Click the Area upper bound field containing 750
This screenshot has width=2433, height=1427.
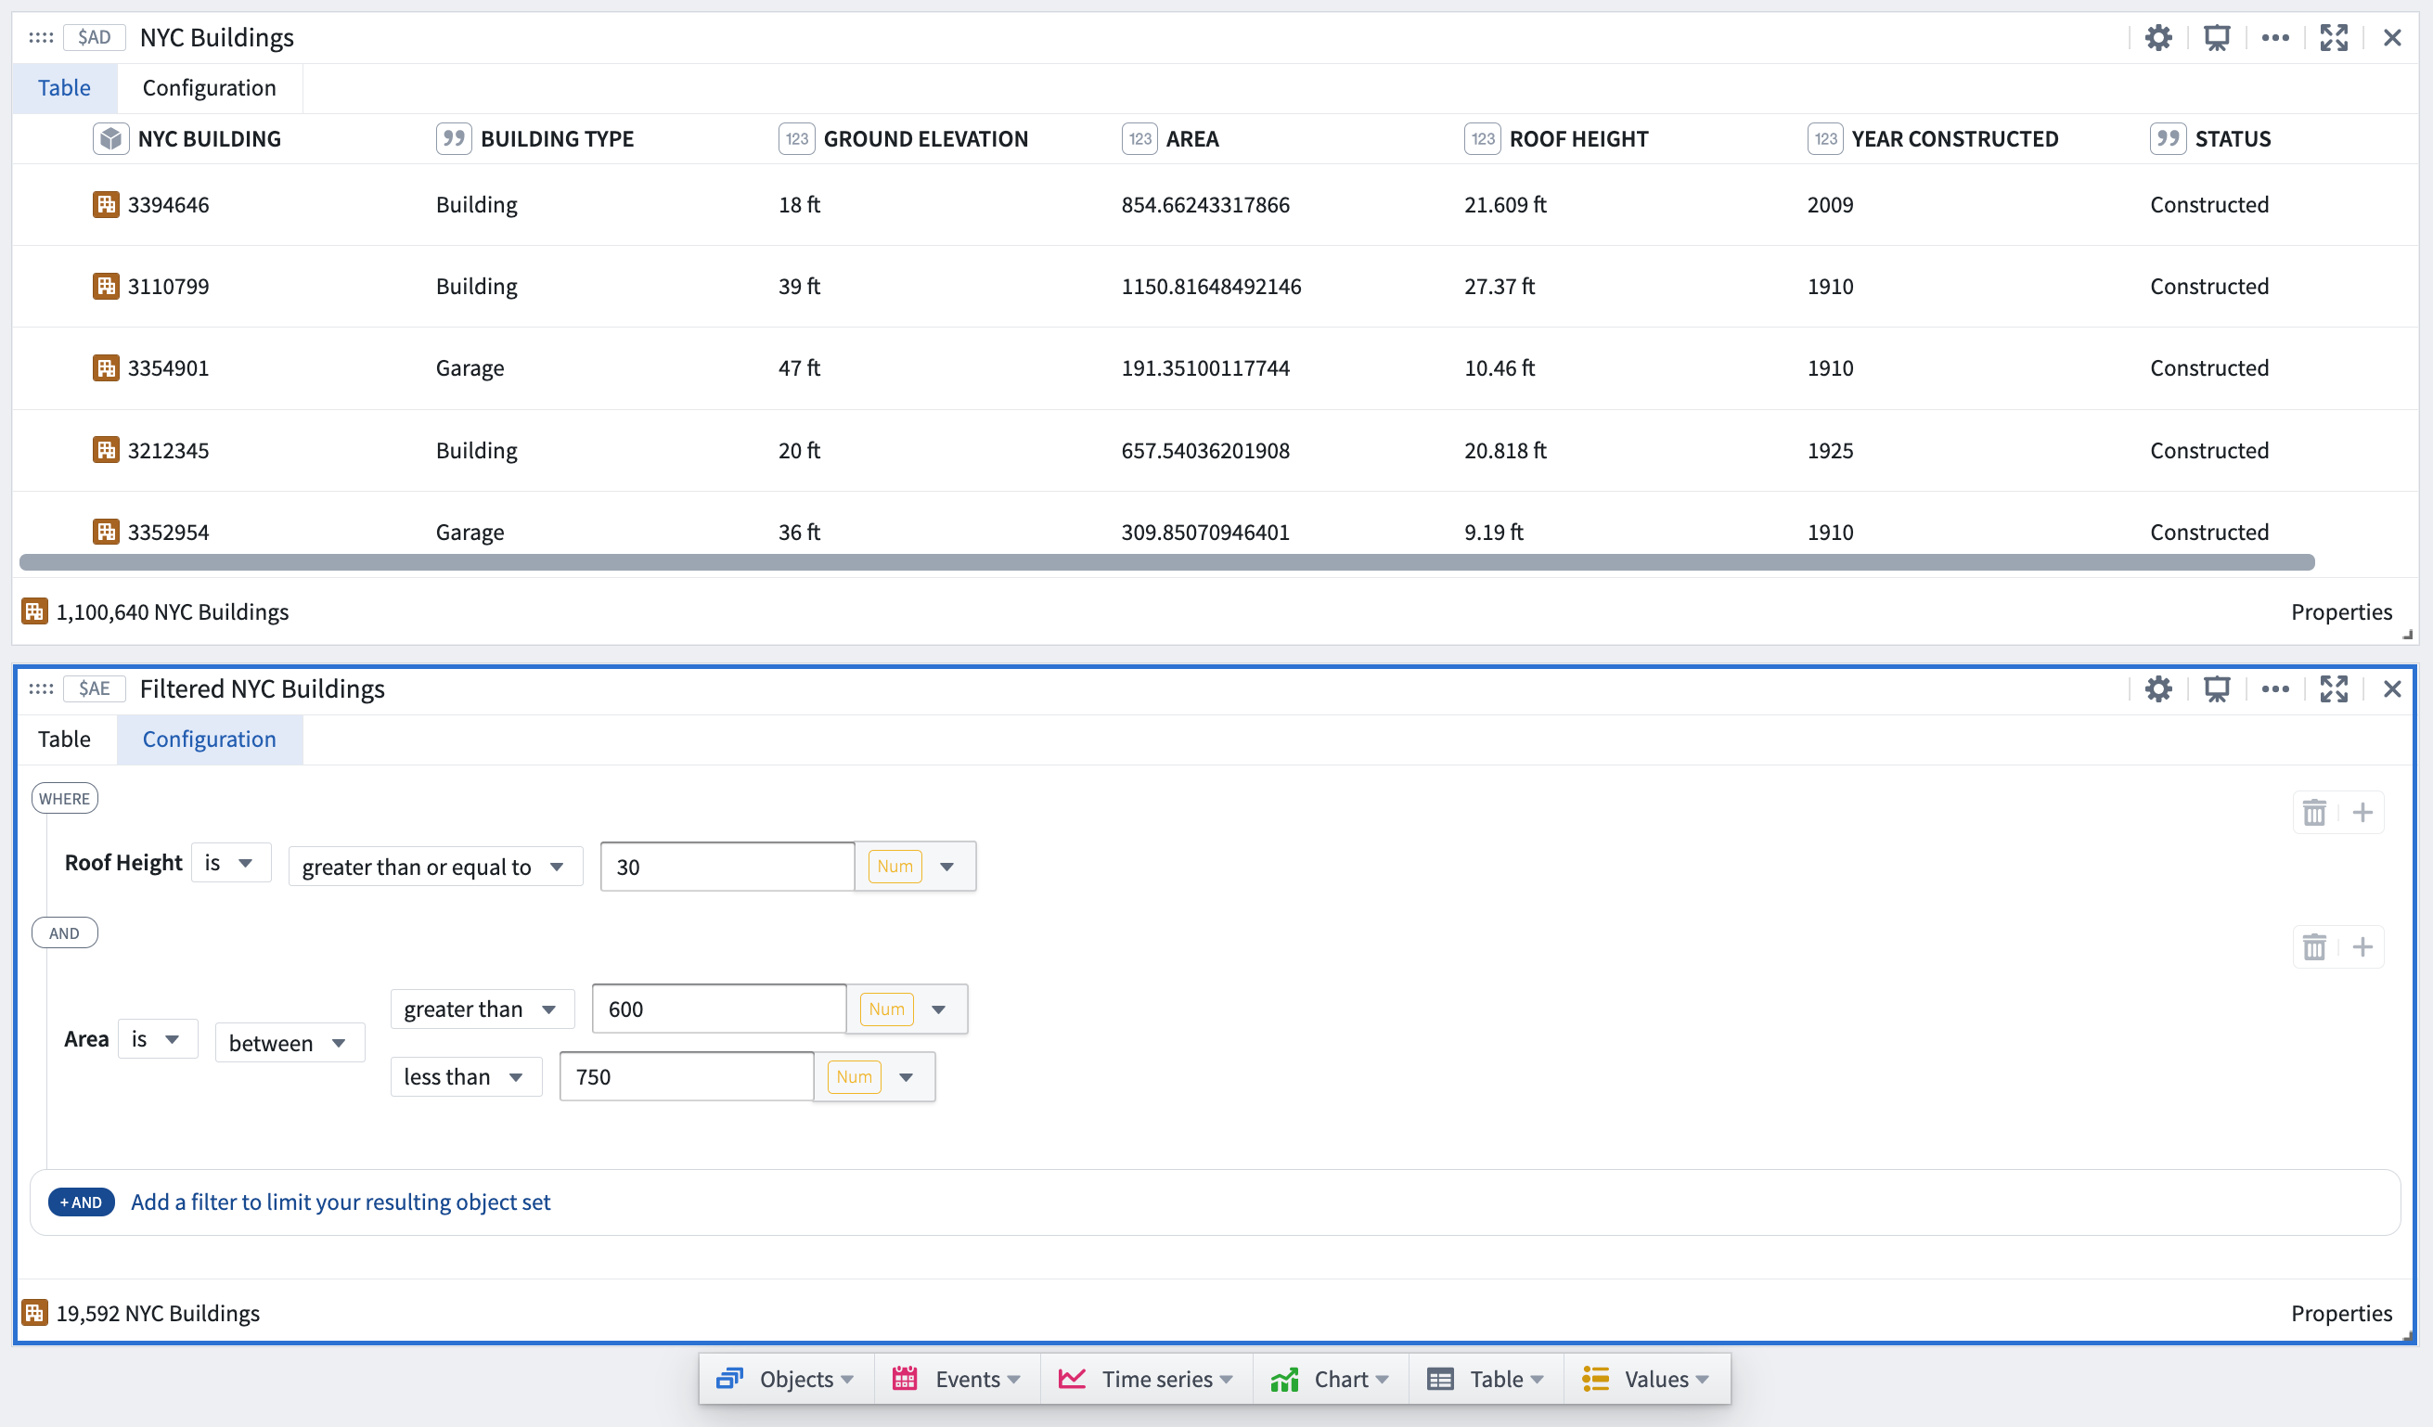click(687, 1076)
